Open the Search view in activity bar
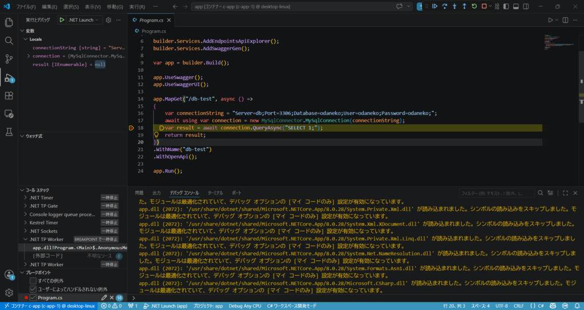This screenshot has width=584, height=310. click(x=9, y=40)
